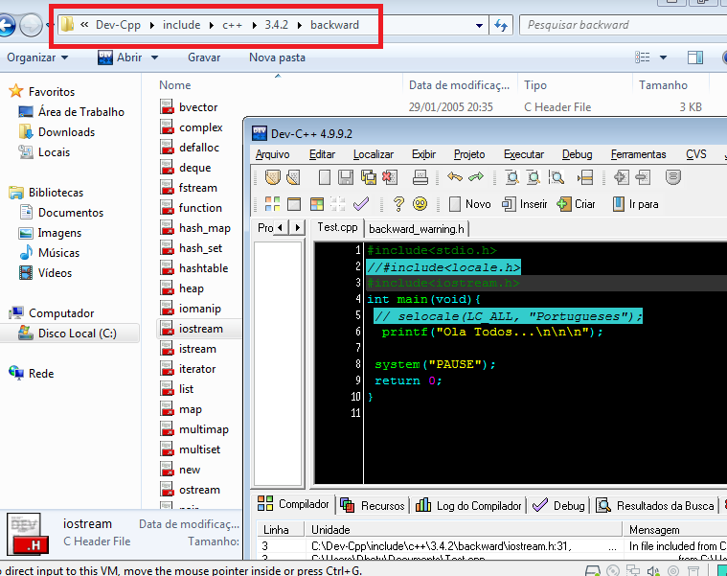Viewport: 727px width, 576px height.
Task: Click the Go to line icon
Action: (585, 177)
